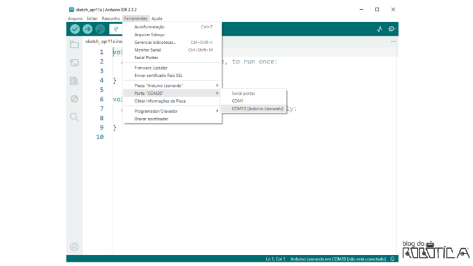Click Gravar bootloader menu entry
The image size is (473, 266).
(x=152, y=119)
